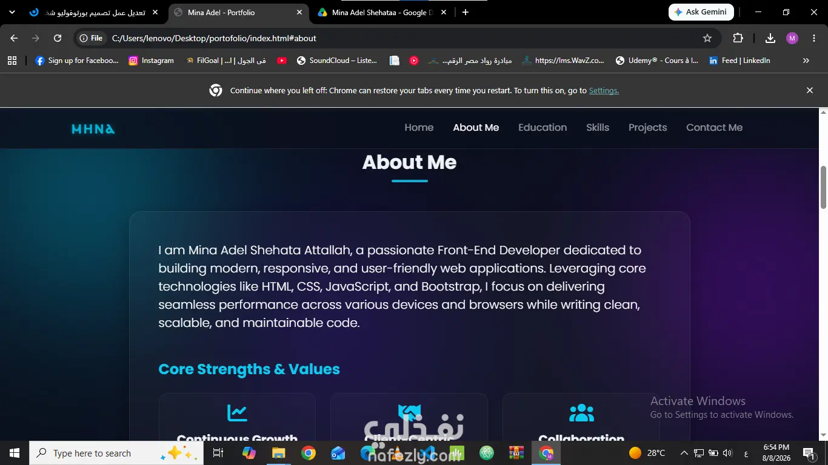Open File Explorer from the taskbar
This screenshot has height=465, width=828.
(278, 453)
